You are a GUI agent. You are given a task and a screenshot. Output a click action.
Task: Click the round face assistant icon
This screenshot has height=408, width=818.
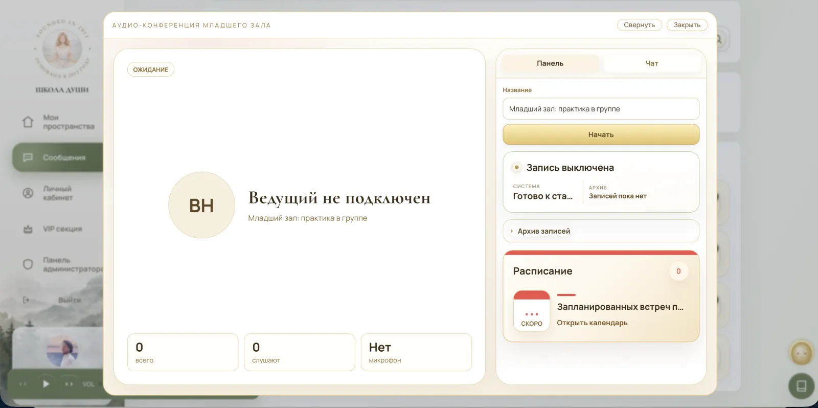[801, 352]
